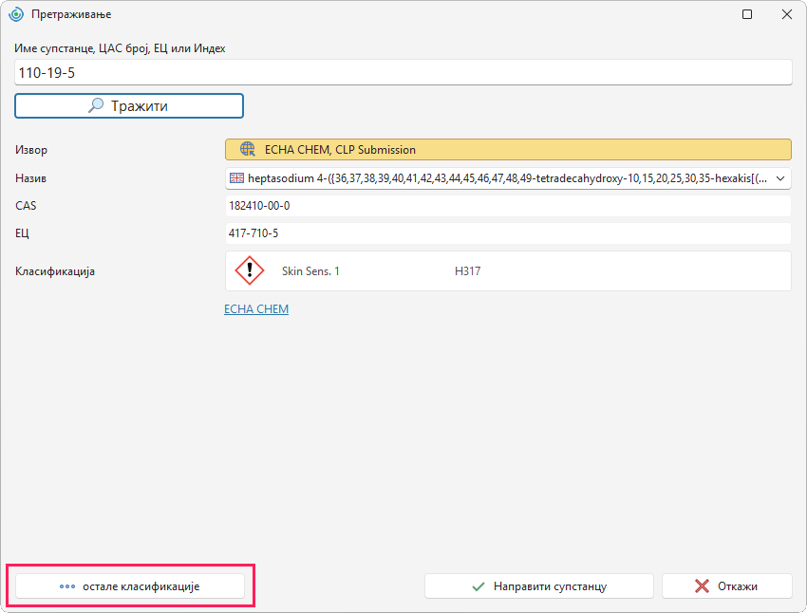Click the three dots icon on остале класификације

tap(67, 586)
